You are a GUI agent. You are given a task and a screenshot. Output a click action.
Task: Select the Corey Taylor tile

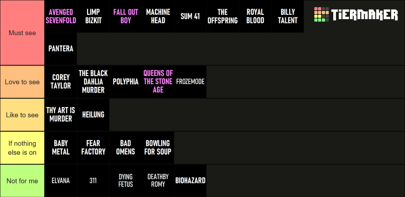[x=61, y=81]
